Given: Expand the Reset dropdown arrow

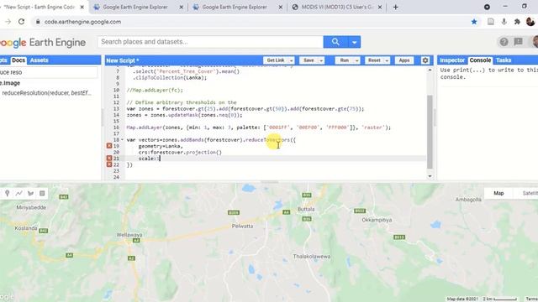Looking at the screenshot, I should click(x=387, y=60).
